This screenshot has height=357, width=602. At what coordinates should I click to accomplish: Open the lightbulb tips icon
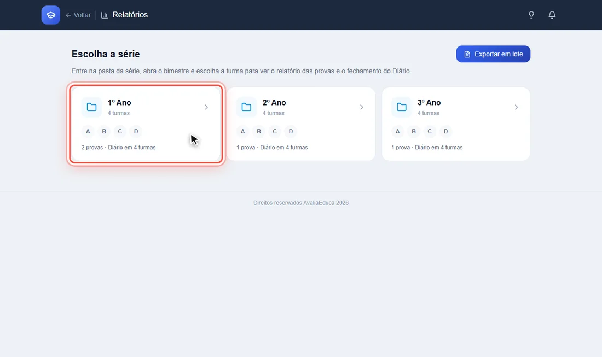[531, 15]
